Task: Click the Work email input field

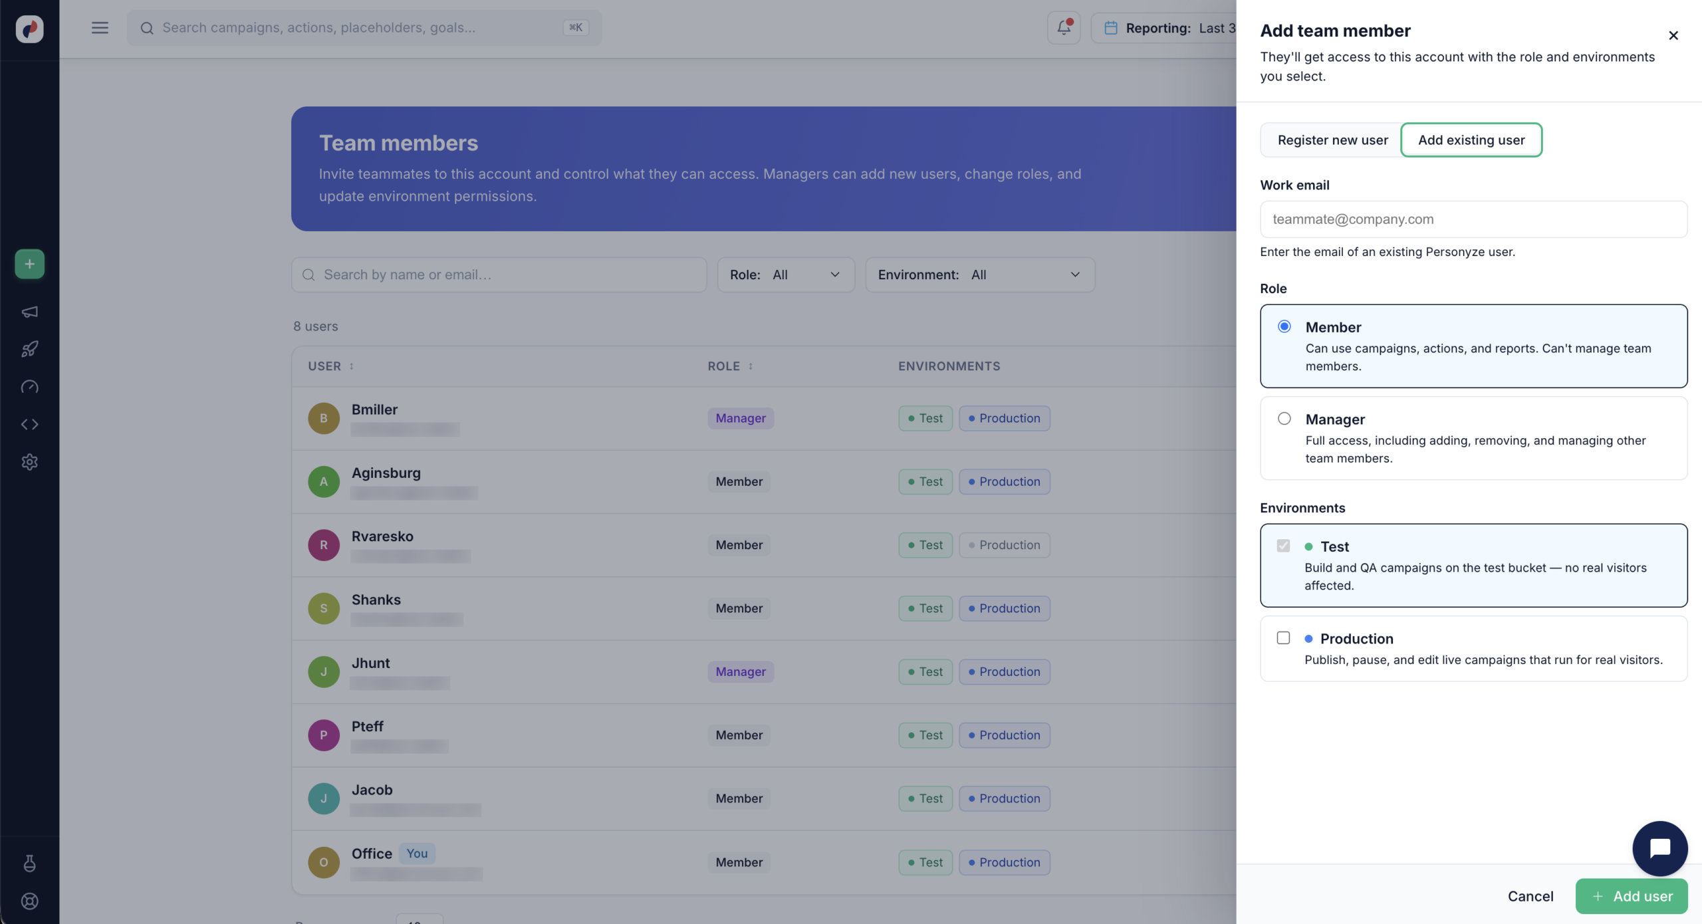Action: click(x=1473, y=219)
